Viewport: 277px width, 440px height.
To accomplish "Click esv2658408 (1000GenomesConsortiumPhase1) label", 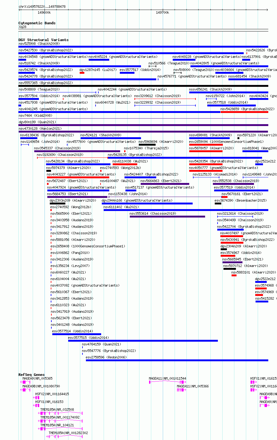I will pyautogui.click(x=88, y=246).
